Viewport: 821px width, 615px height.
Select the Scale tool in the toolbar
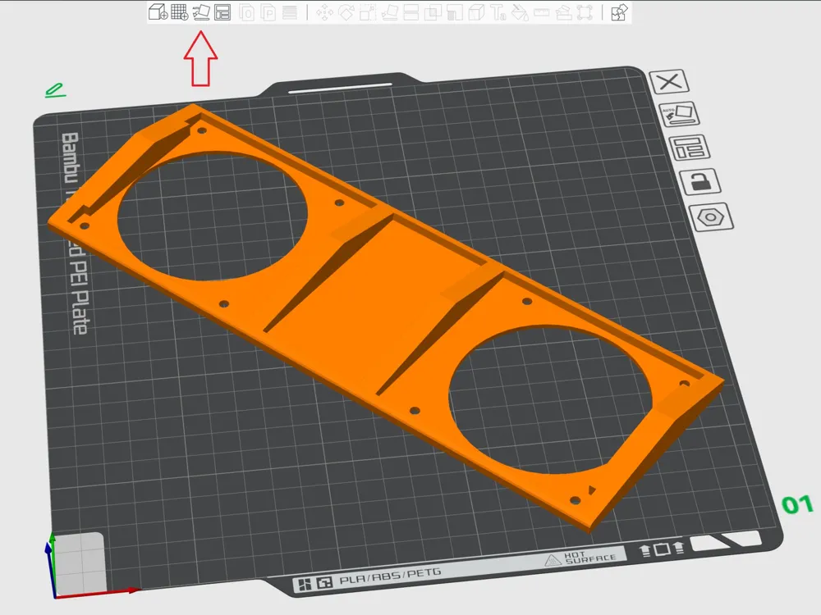(x=368, y=12)
